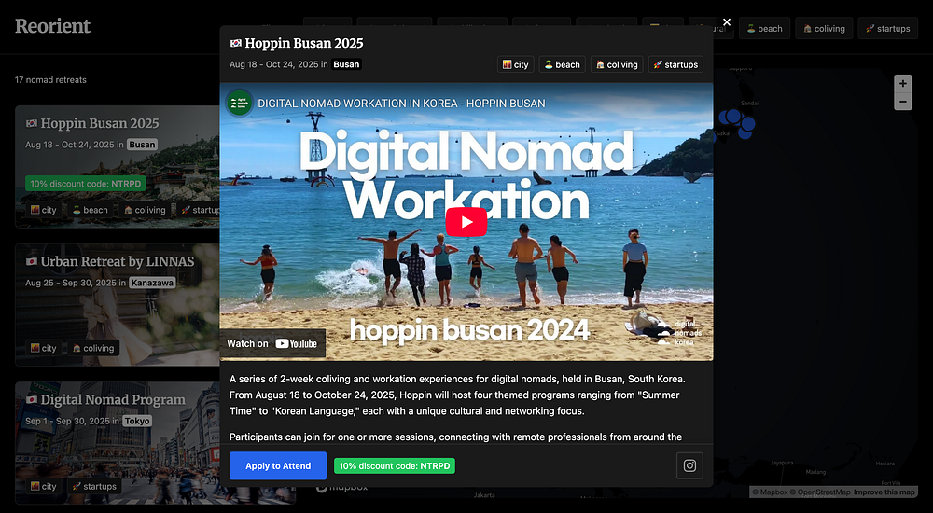Click Tokyo badge on Digital Nomad Program card

pos(137,421)
